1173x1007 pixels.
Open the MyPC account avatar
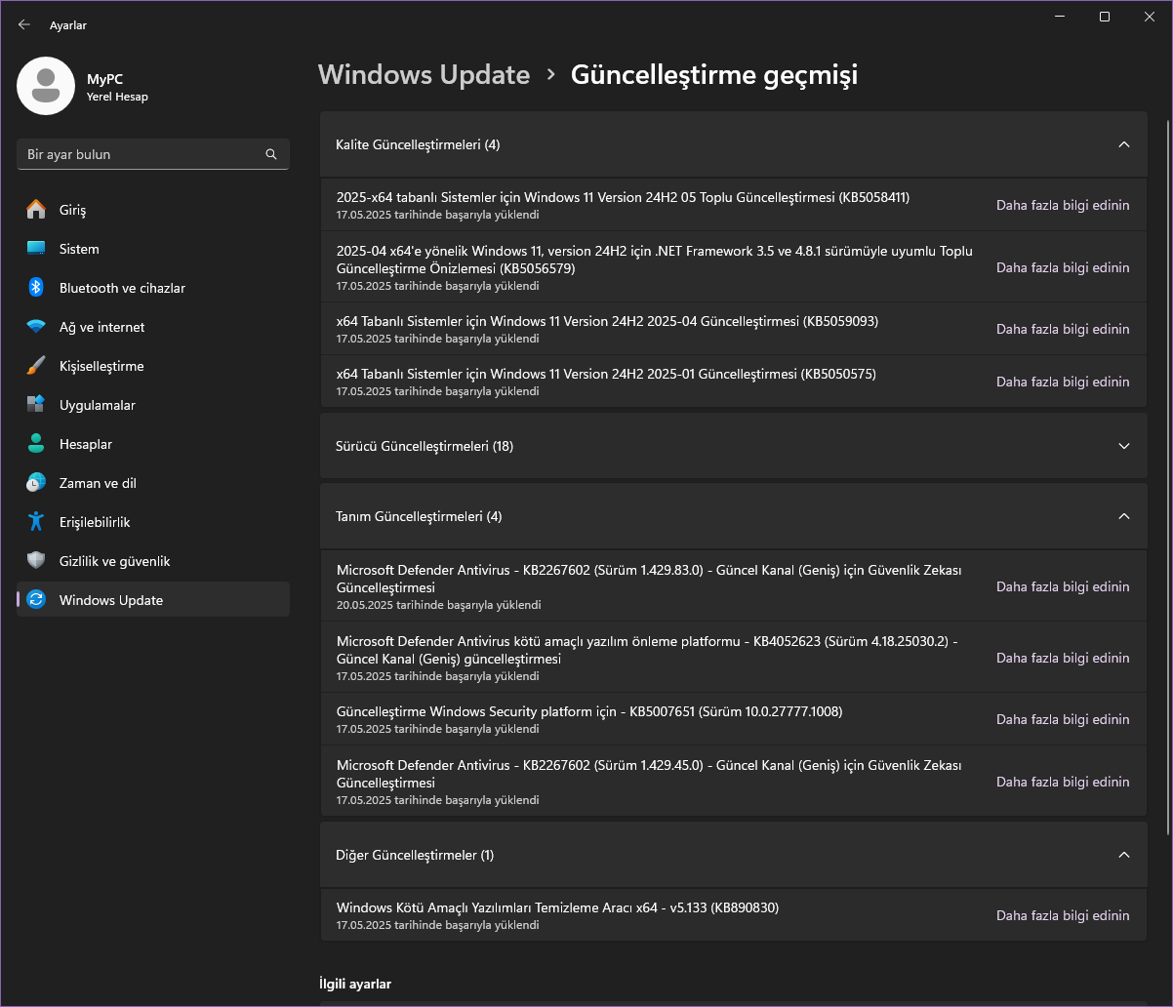click(x=46, y=86)
